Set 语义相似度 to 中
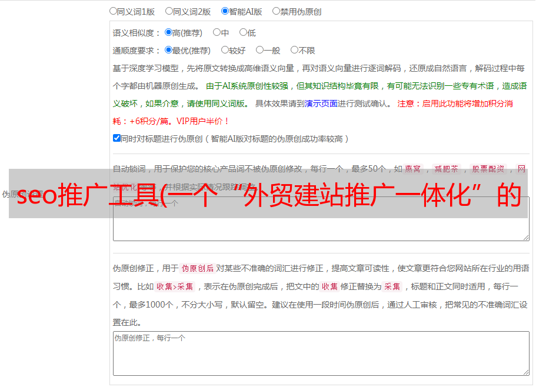Viewport: 536px width, 387px height. pyautogui.click(x=217, y=32)
